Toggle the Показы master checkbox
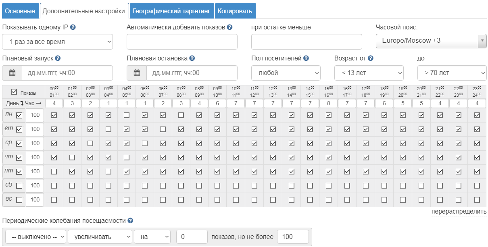The image size is (488, 247). [14, 92]
